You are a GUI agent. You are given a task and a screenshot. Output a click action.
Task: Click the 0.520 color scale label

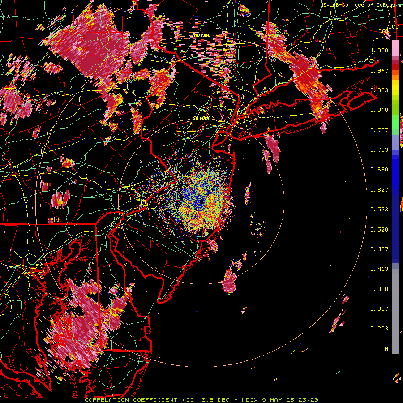point(379,230)
